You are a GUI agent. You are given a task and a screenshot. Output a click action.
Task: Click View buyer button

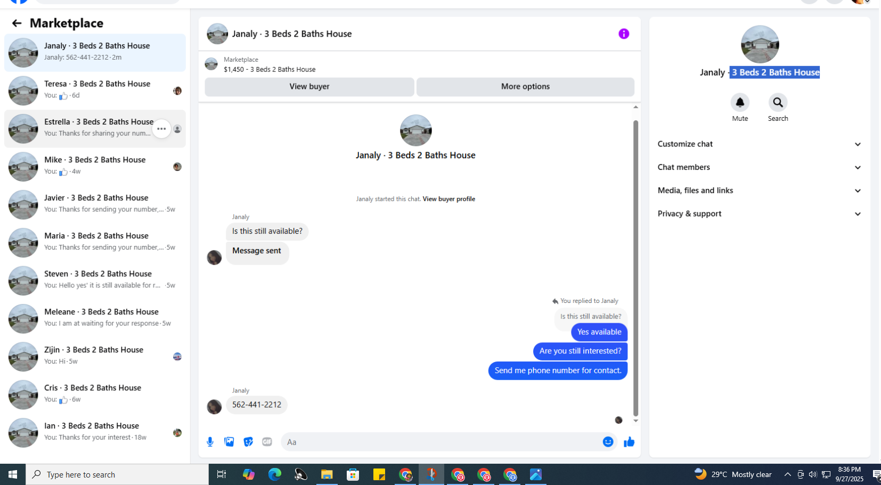pyautogui.click(x=309, y=87)
